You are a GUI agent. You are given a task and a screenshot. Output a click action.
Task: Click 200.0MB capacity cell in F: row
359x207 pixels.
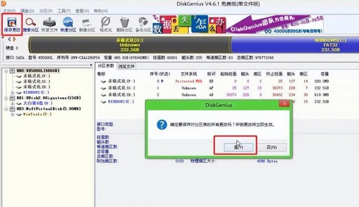pos(321,81)
